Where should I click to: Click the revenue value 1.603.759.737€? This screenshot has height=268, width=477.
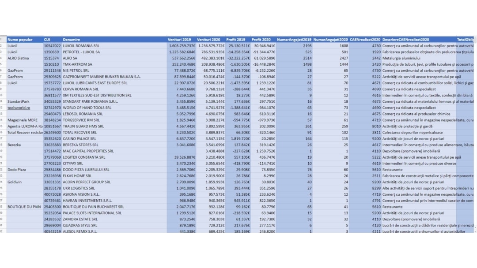click(182, 46)
